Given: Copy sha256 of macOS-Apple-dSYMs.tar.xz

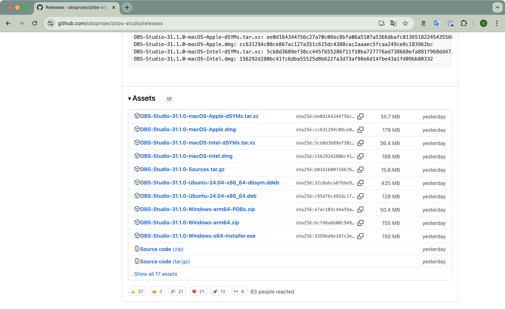Looking at the screenshot, I should pos(361,116).
